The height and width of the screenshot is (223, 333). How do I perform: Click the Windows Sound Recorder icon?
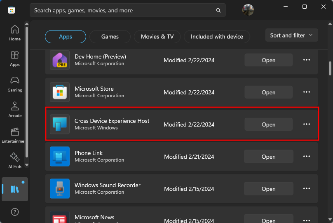pyautogui.click(x=60, y=188)
